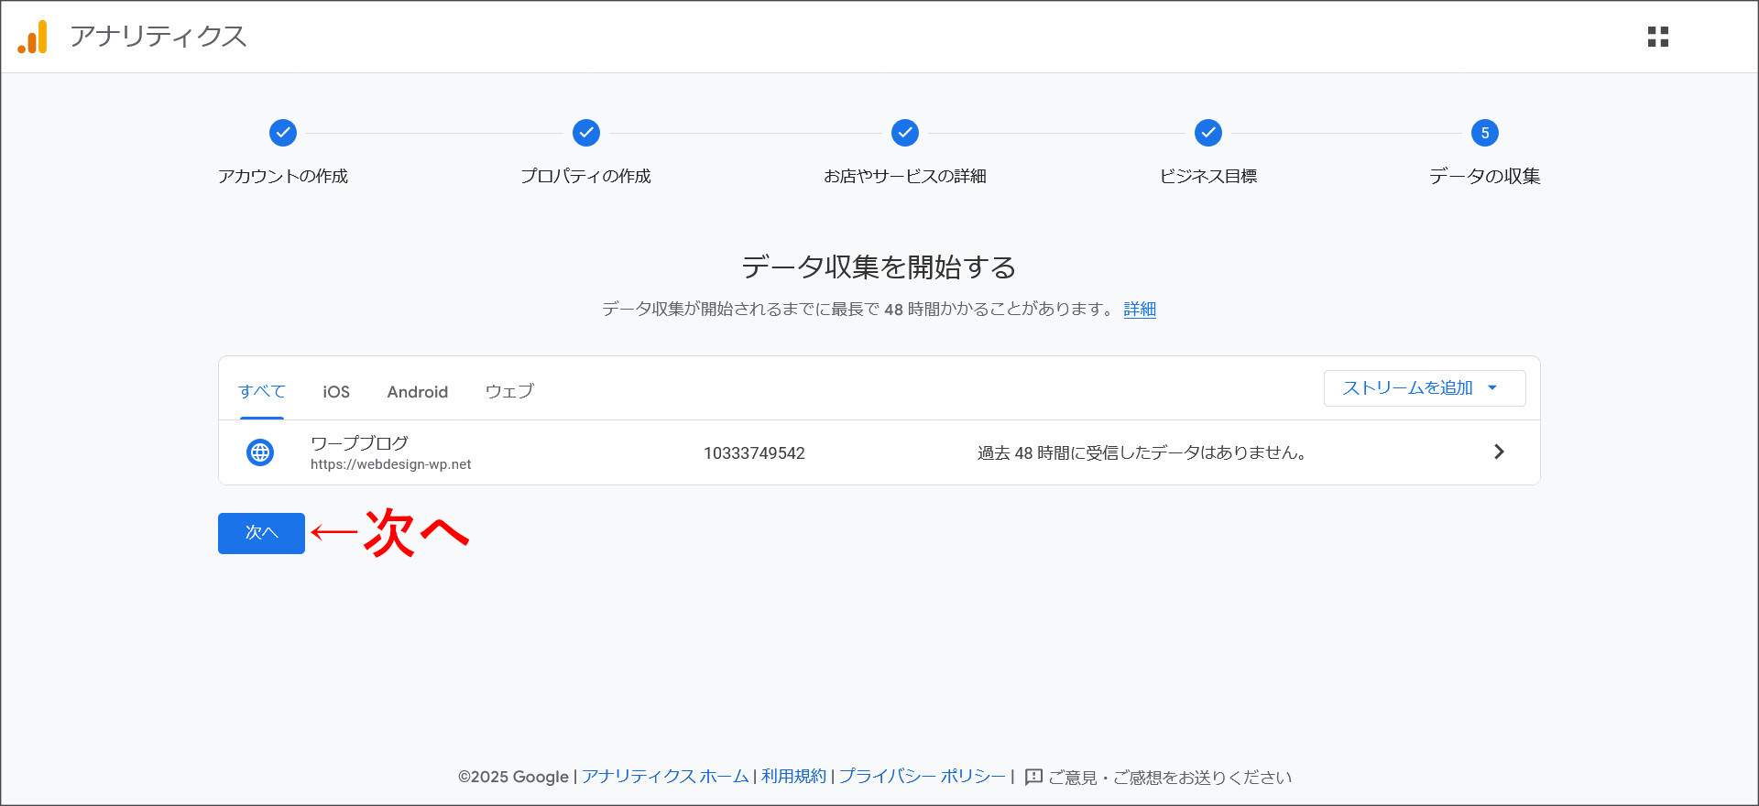This screenshot has width=1759, height=806.
Task: Click the アナリティクス header title
Action: (x=158, y=37)
